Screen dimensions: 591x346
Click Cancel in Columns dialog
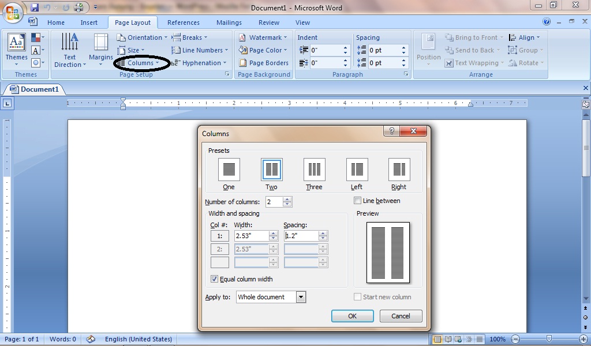click(x=401, y=316)
